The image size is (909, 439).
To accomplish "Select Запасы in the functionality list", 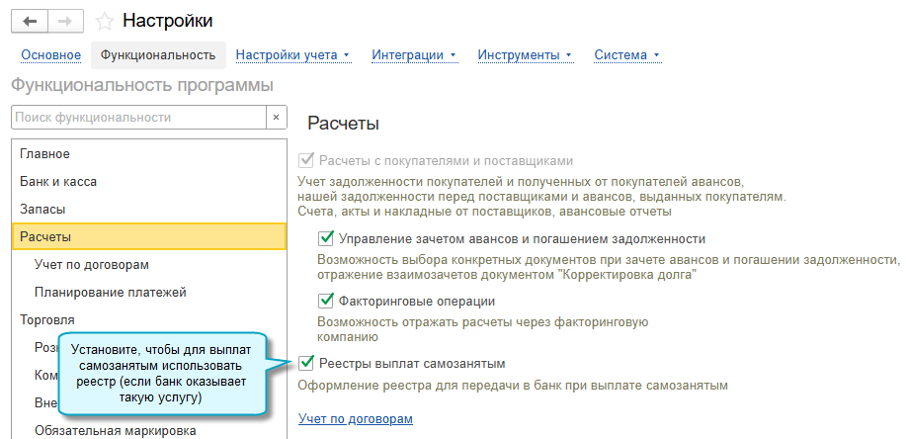I will 149,209.
